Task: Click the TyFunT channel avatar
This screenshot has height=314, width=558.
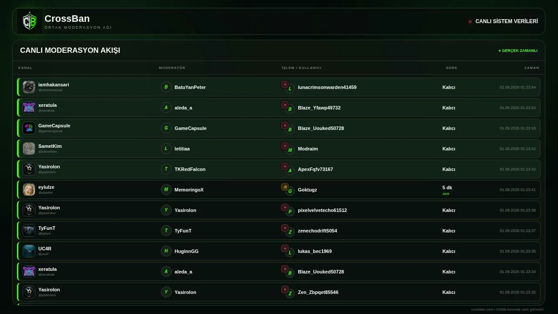Action: pos(29,230)
